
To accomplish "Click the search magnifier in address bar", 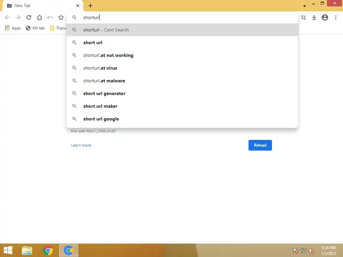I will tap(74, 17).
